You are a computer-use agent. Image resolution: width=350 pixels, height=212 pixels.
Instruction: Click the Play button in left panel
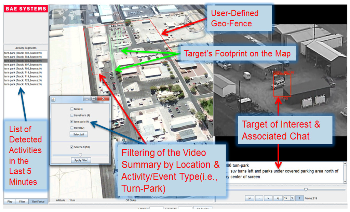(x=10, y=201)
